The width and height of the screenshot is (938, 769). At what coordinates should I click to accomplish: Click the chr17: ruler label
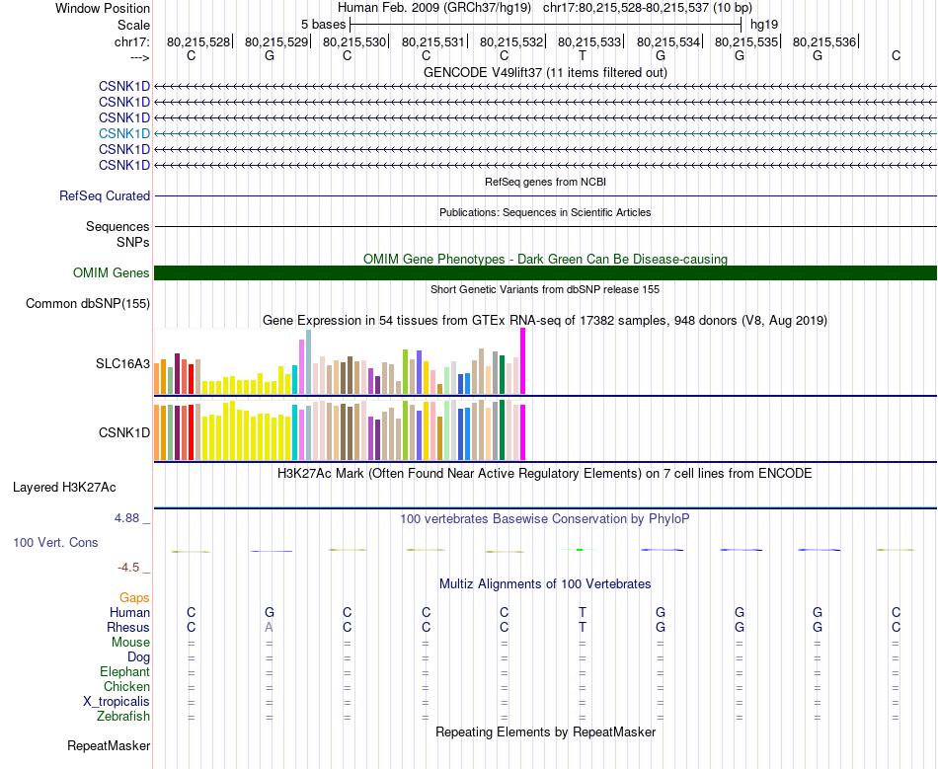pyautogui.click(x=132, y=41)
